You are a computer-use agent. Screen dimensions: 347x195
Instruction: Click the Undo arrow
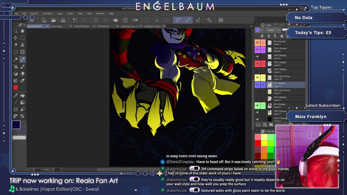coord(75,20)
